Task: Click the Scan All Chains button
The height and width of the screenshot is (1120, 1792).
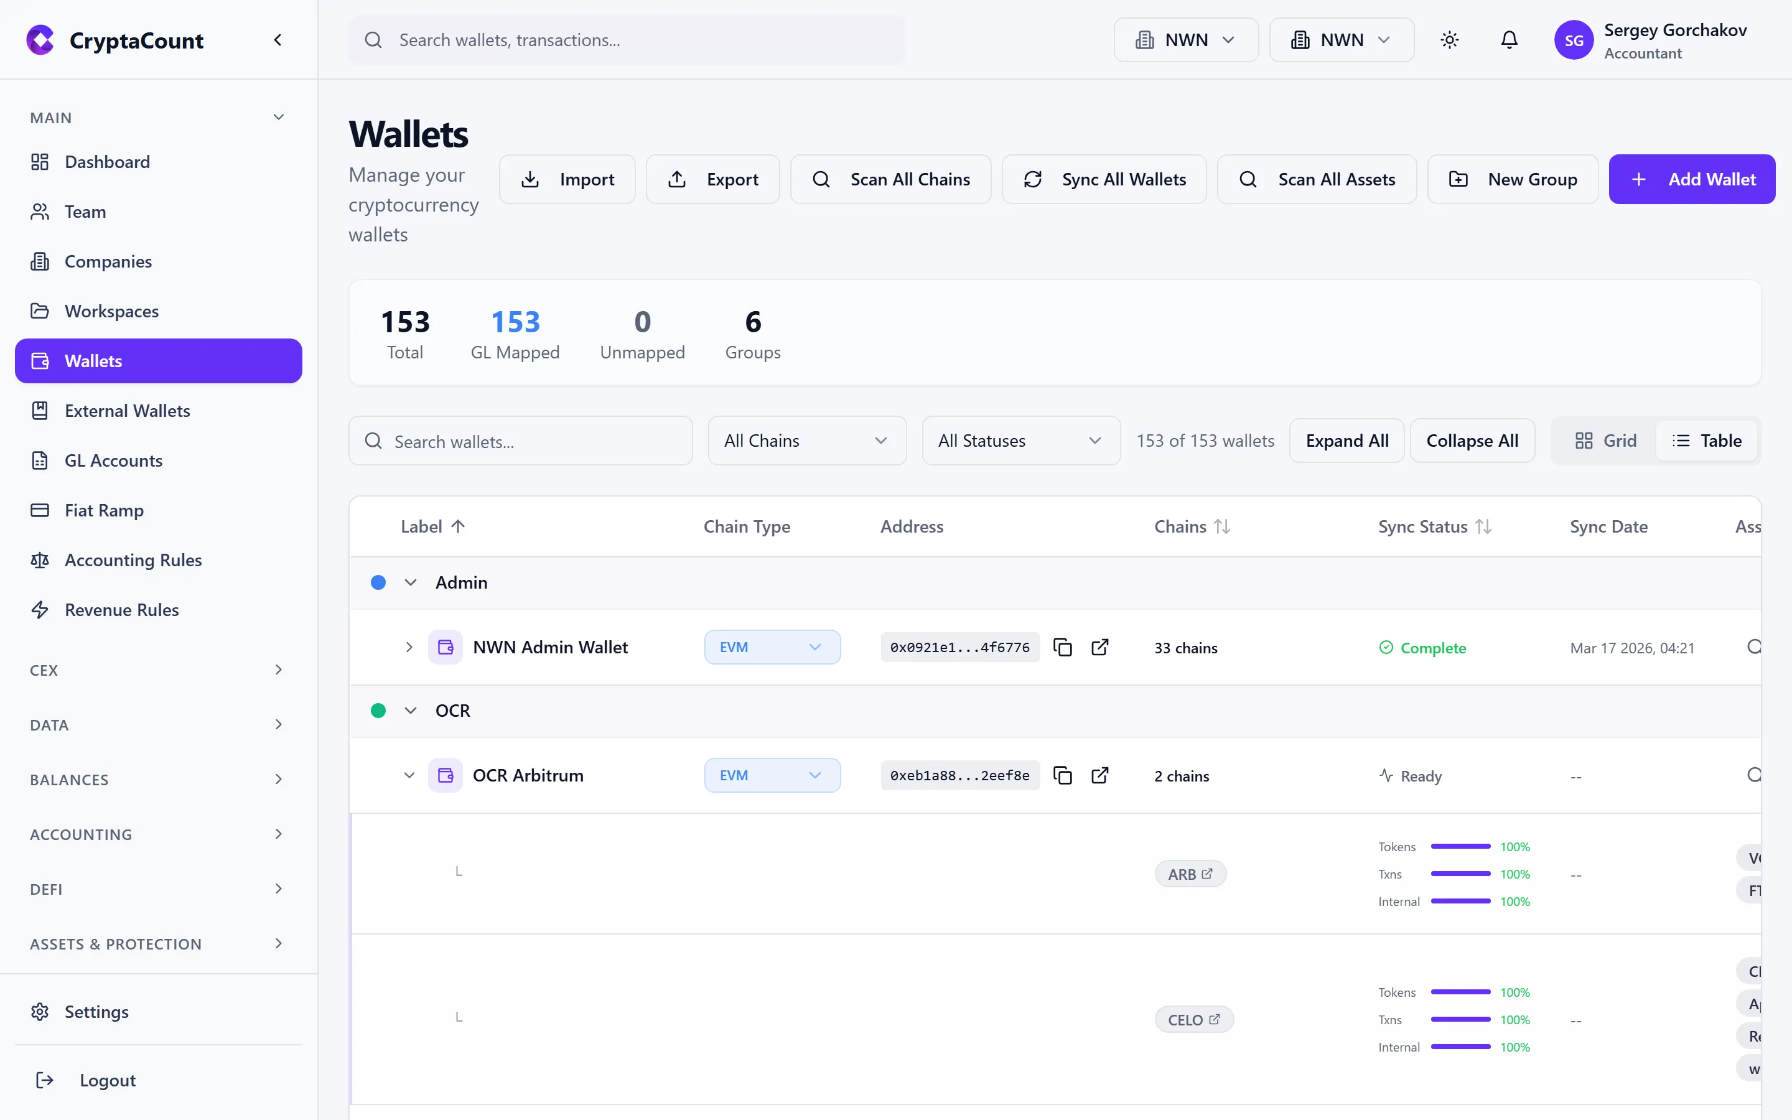Action: point(891,179)
